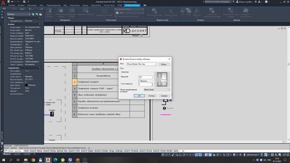The image size is (290, 163).
Task: Switch to the Layout1 tab
Action: [17, 154]
